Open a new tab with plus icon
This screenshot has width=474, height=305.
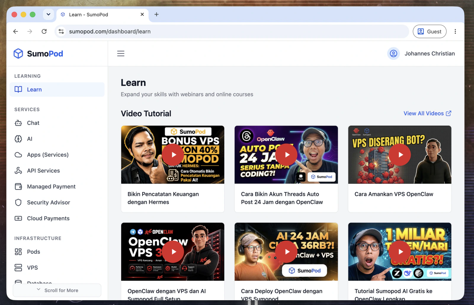157,15
